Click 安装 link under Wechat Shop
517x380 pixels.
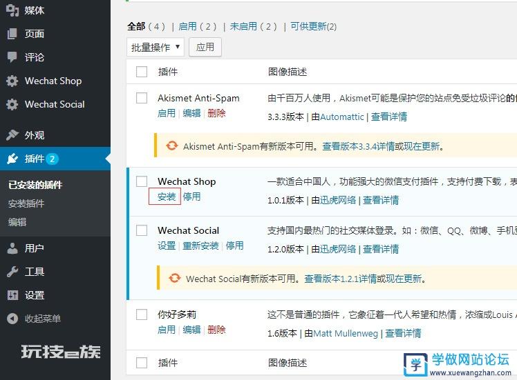click(167, 197)
